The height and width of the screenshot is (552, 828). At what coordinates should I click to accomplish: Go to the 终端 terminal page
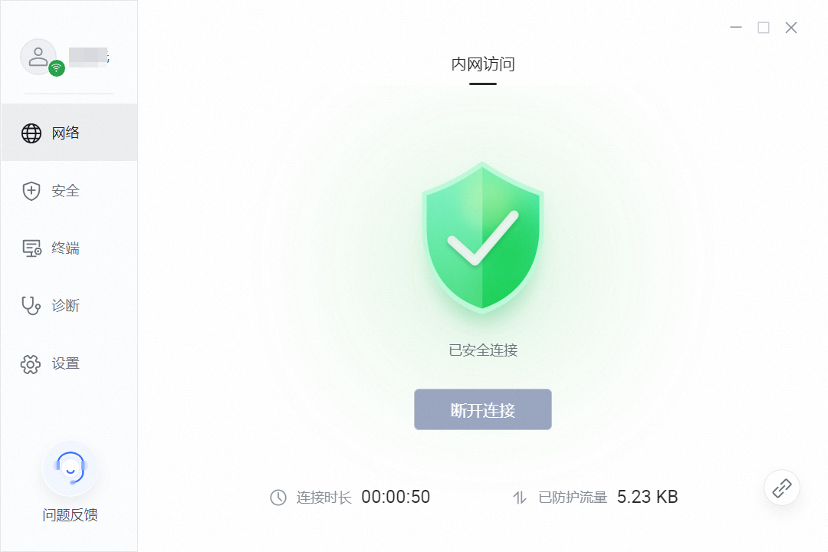(69, 248)
